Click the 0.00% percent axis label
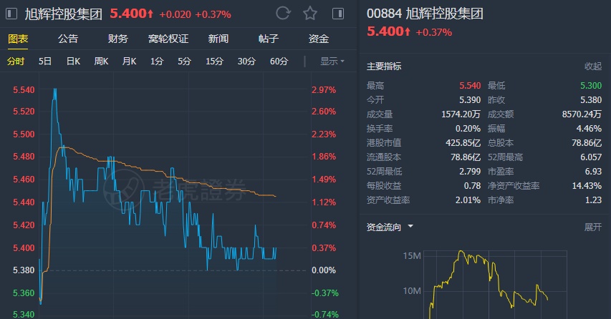 (324, 270)
